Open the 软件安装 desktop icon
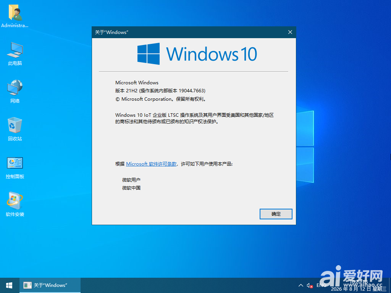 click(x=15, y=204)
